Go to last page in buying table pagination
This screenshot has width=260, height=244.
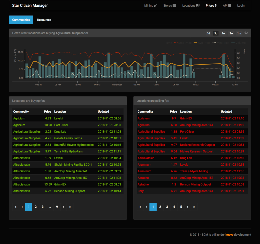click(x=70, y=207)
